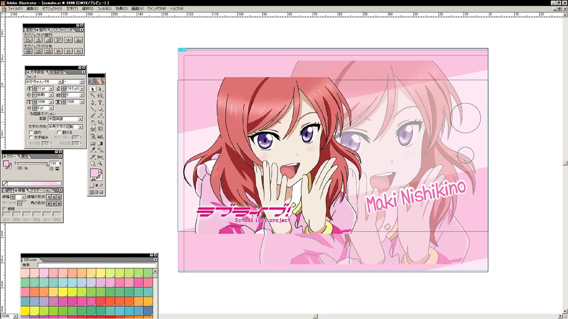Select the Direct Selection tool
Viewport: 568px width, 319px height.
tap(100, 89)
